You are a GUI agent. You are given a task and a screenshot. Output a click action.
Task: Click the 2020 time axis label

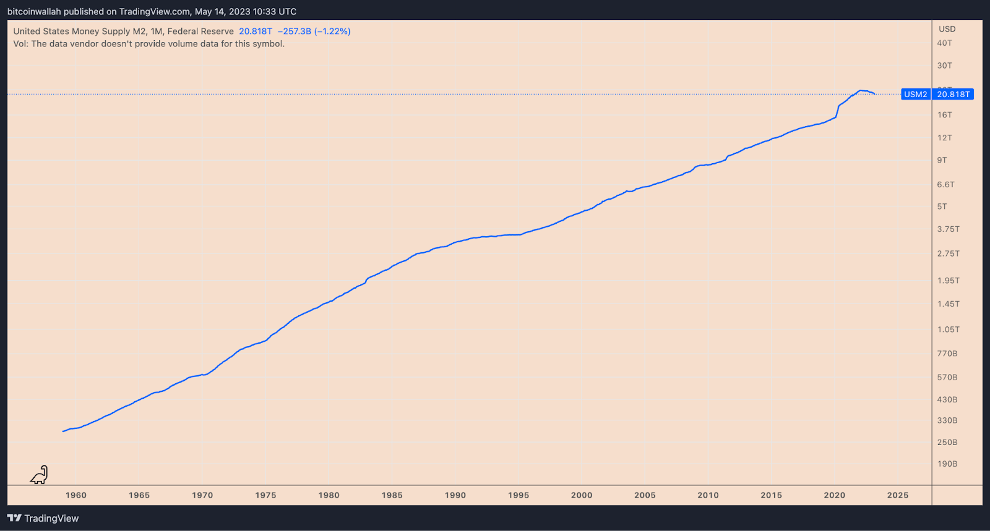[x=834, y=495]
